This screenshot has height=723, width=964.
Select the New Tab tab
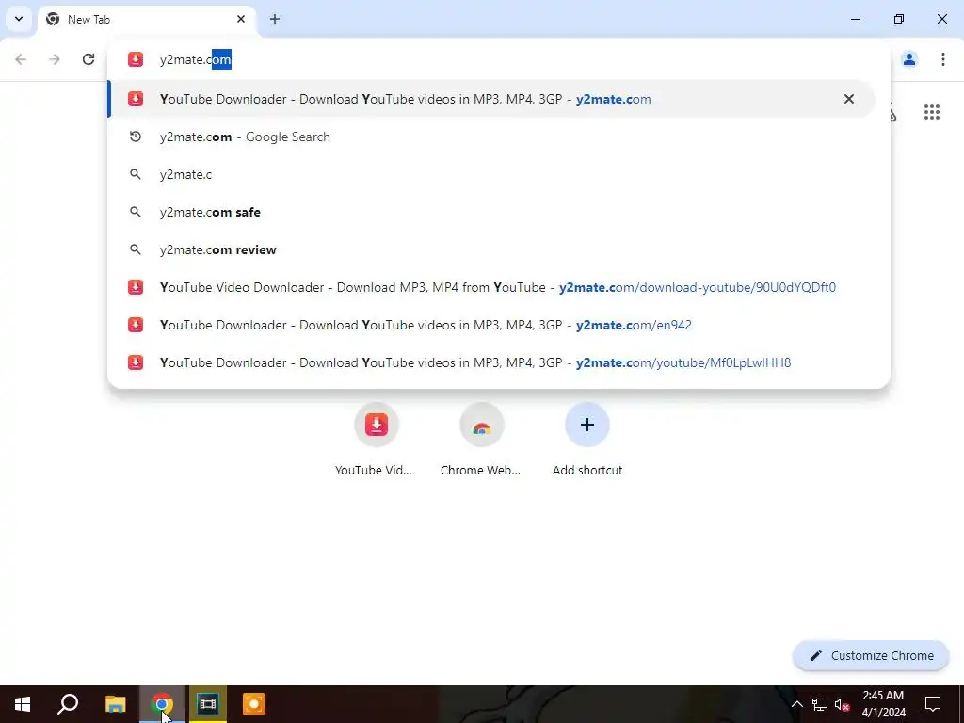pos(146,19)
